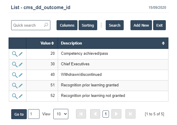Screen dimensions: 177x125
Task: Edit the Withdrawn/discontinued entry with pencil
Action: pyautogui.click(x=21, y=75)
